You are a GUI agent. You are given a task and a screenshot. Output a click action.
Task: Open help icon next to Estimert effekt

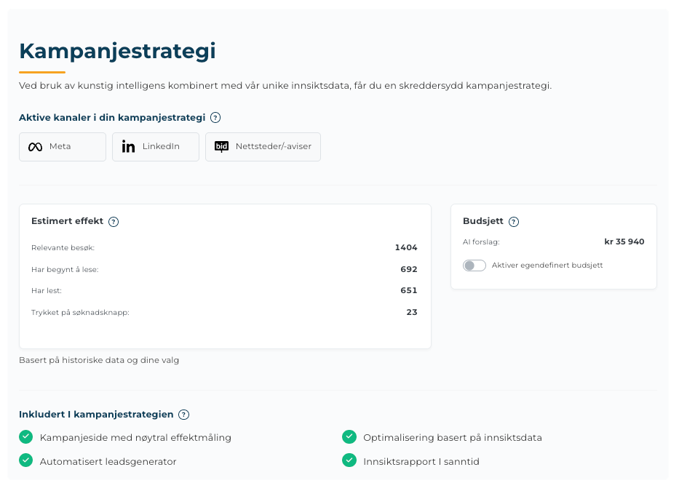tap(114, 222)
